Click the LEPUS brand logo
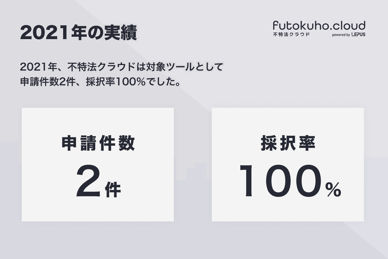 [x=358, y=35]
